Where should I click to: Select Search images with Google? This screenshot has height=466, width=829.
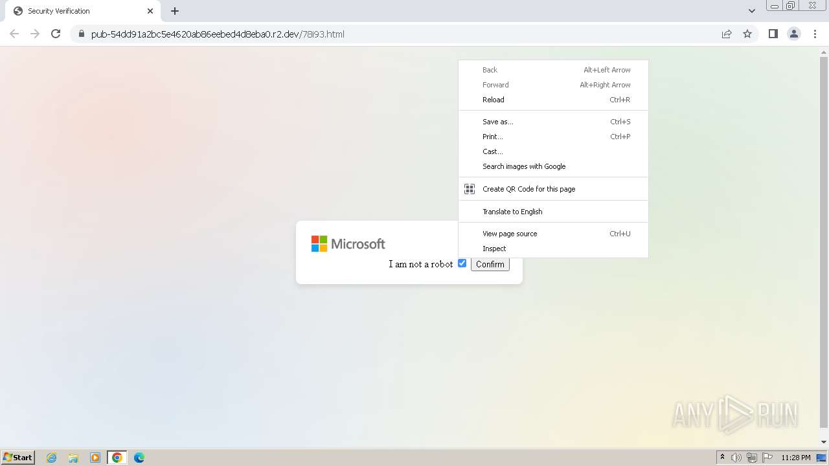(x=553, y=166)
